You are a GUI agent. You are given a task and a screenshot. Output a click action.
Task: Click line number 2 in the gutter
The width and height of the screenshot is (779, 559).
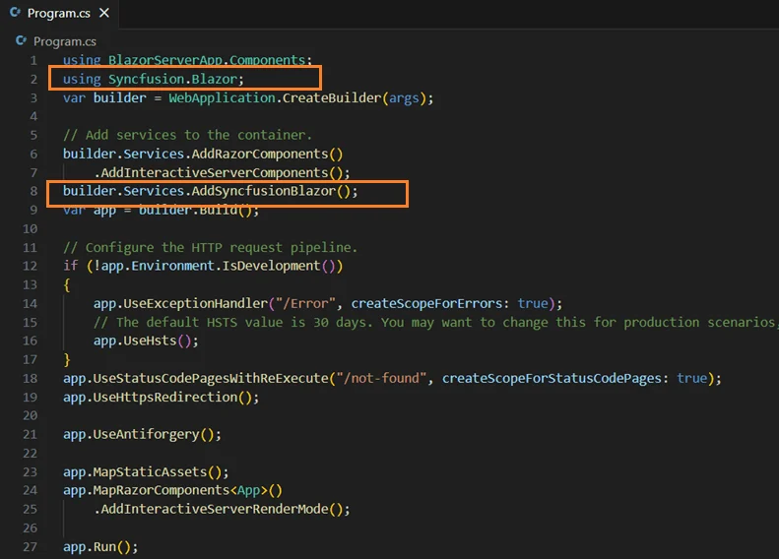point(33,80)
